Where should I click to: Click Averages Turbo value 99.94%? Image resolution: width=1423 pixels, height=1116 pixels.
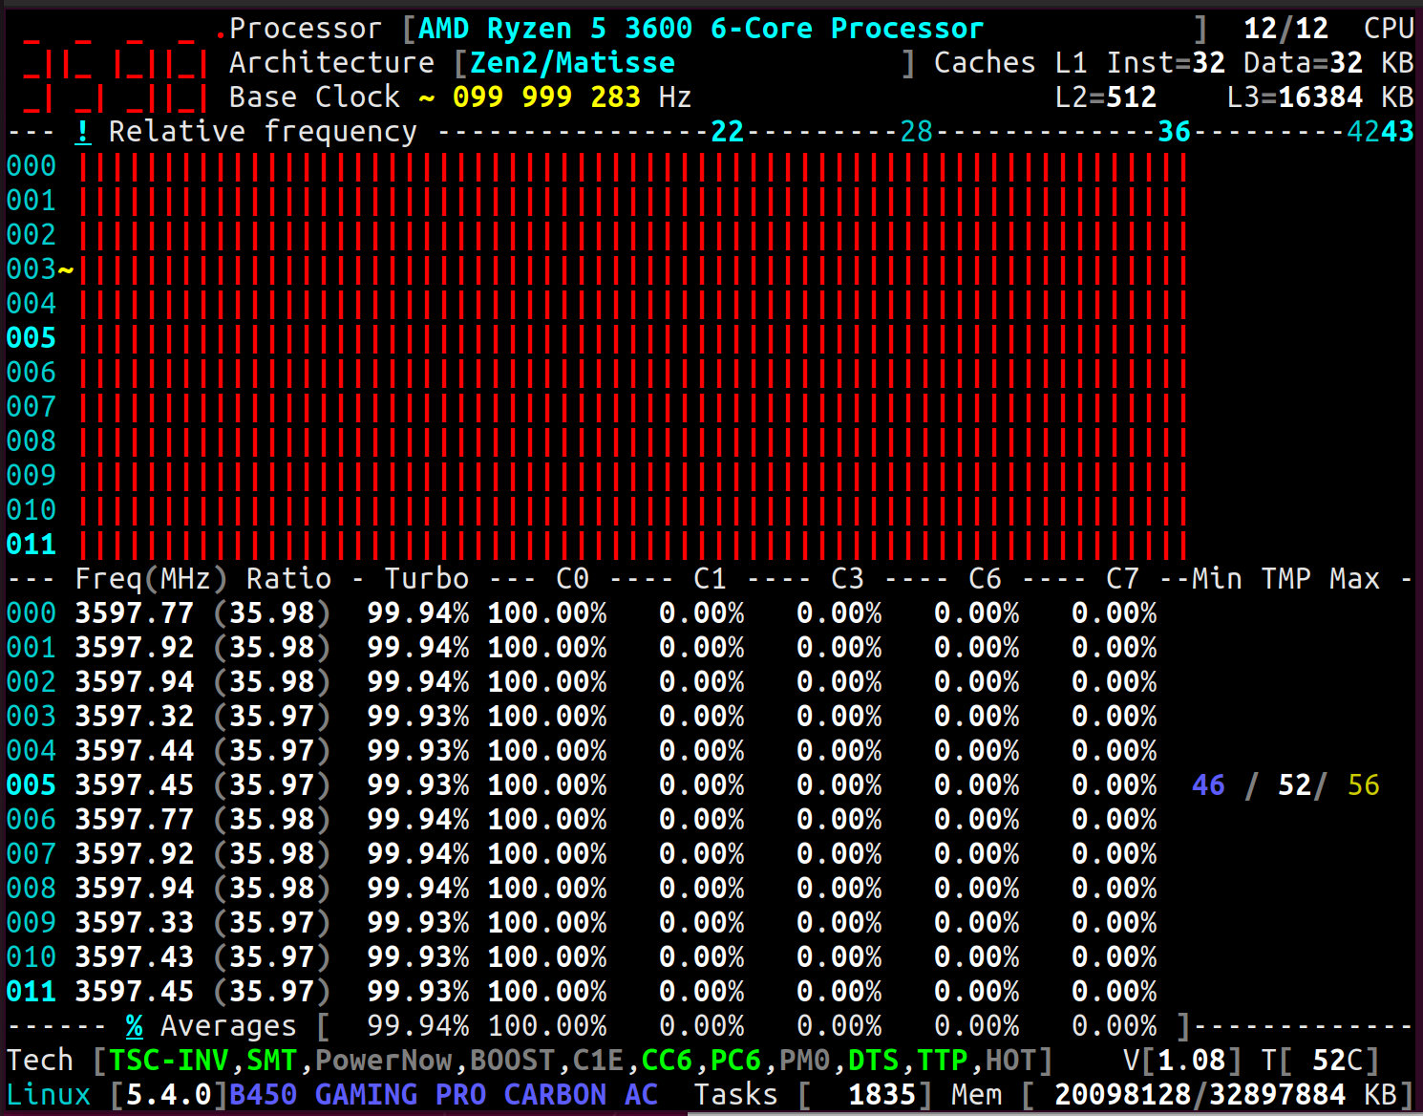click(417, 1026)
